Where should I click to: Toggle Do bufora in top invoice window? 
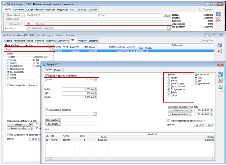[x=201, y=9]
